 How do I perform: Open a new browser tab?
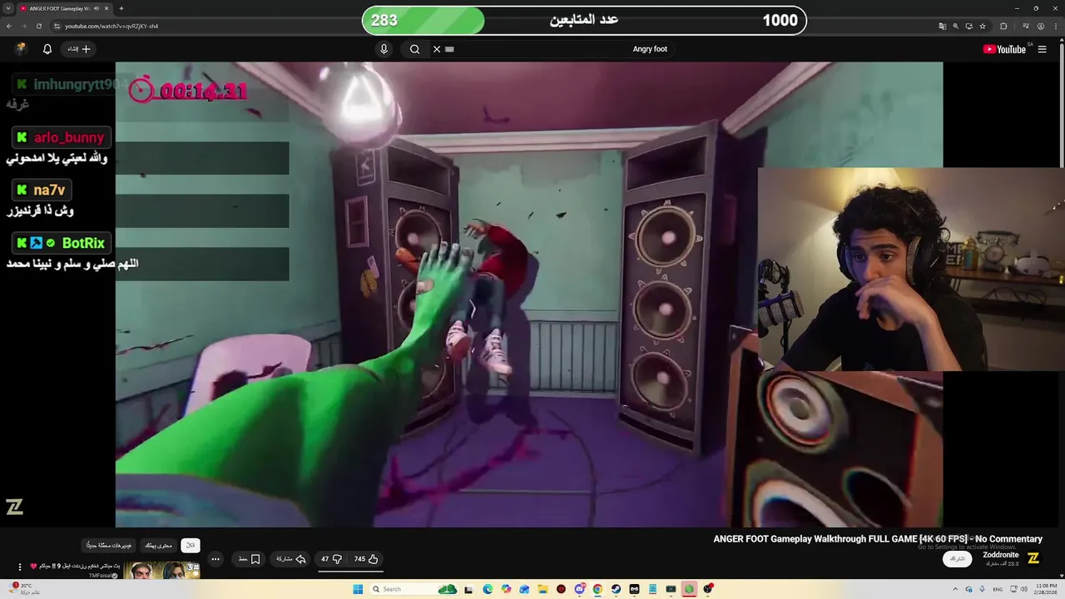tap(121, 8)
